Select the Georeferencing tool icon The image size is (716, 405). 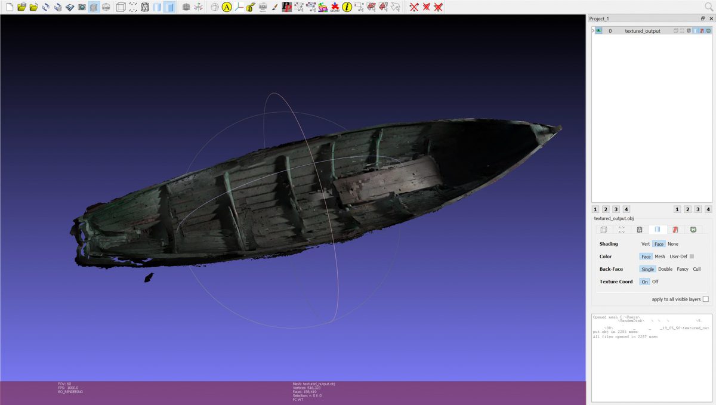(x=335, y=7)
